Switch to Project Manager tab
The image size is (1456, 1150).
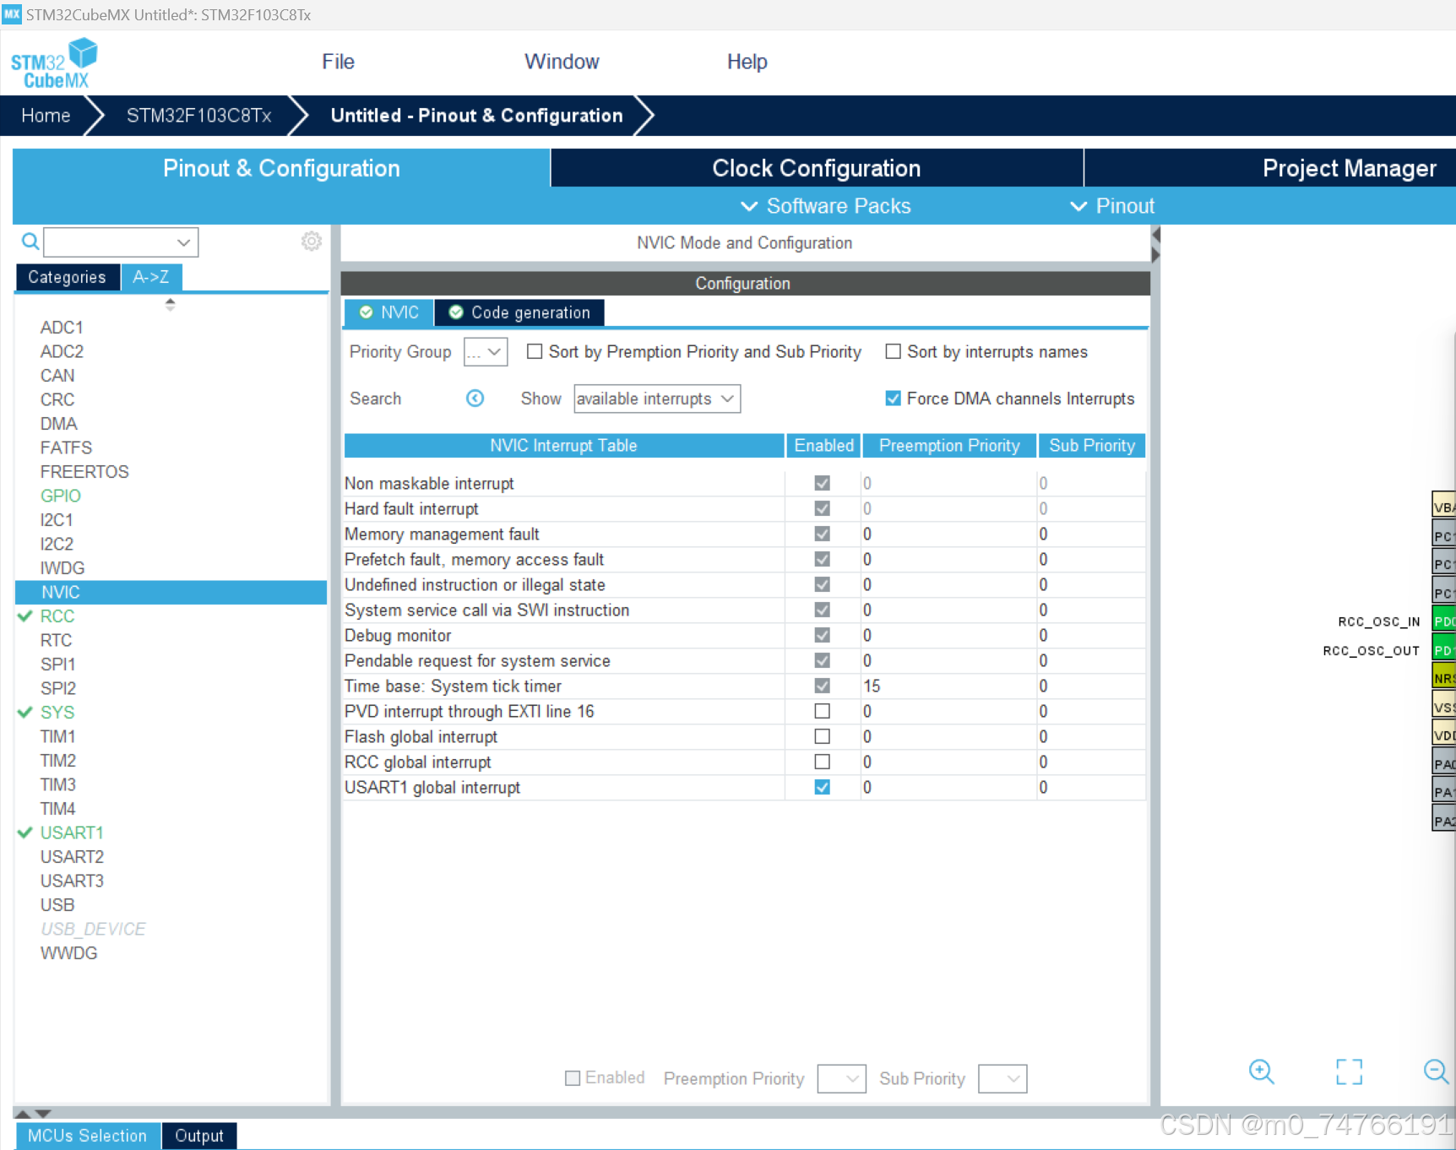pyautogui.click(x=1270, y=168)
